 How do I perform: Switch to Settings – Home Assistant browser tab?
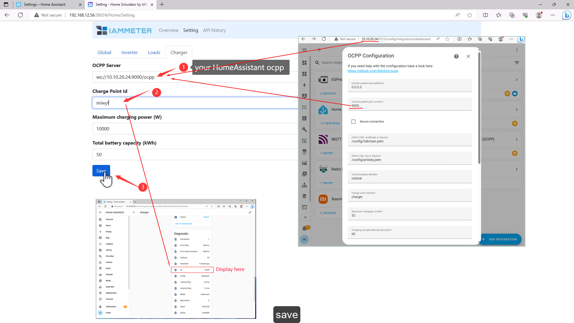pos(44,5)
